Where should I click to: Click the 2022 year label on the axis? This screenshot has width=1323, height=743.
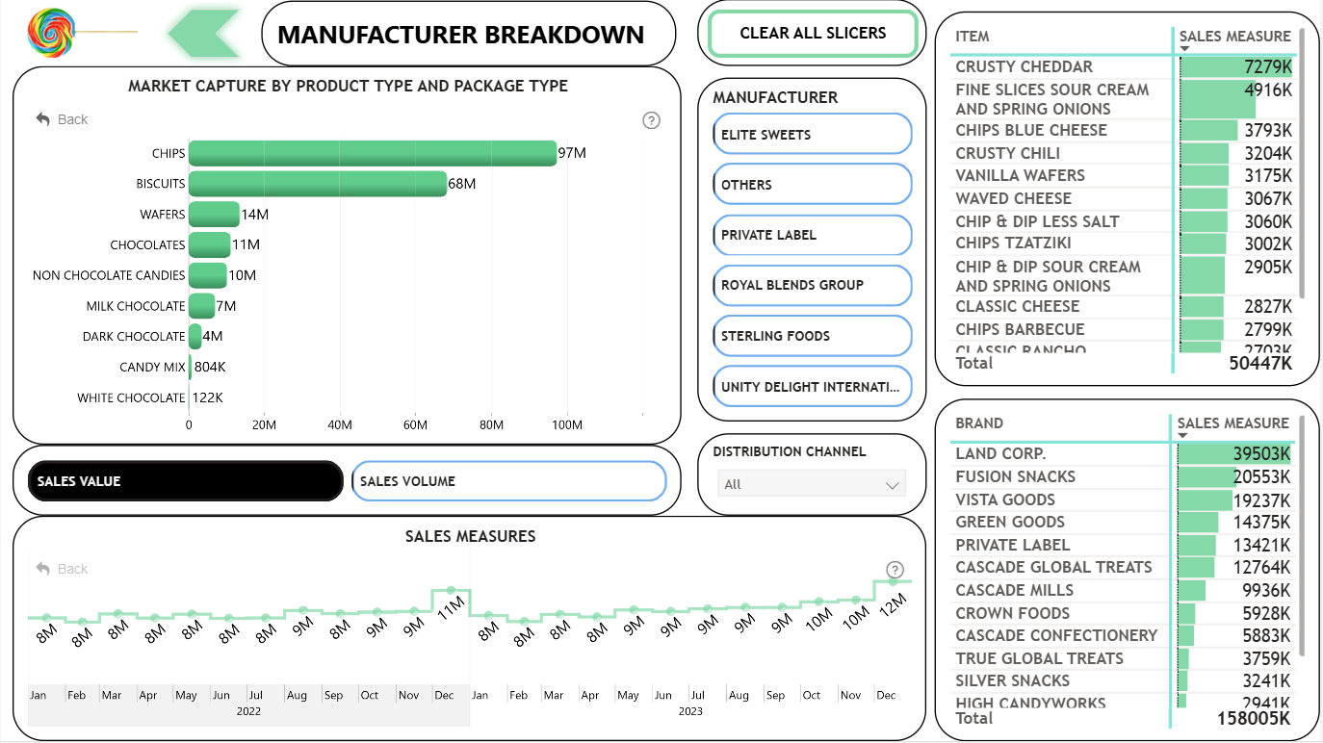248,711
